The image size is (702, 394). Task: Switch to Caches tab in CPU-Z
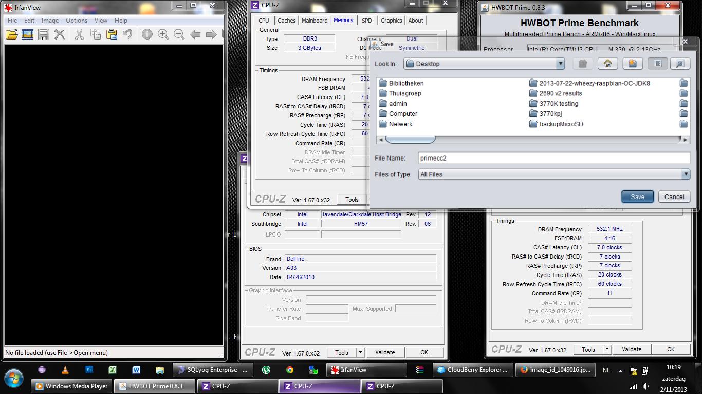tap(286, 21)
